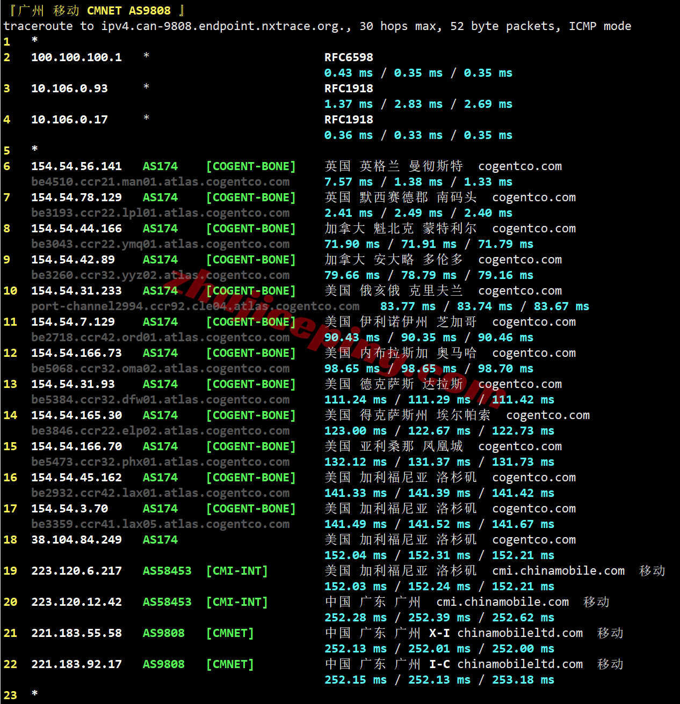The image size is (680, 704).
Task: Click the location text "美国 德克萨斯 达拉斯"
Action: click(394, 384)
